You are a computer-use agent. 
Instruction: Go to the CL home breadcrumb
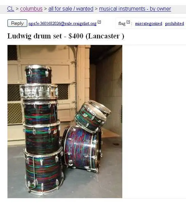coord(11,9)
